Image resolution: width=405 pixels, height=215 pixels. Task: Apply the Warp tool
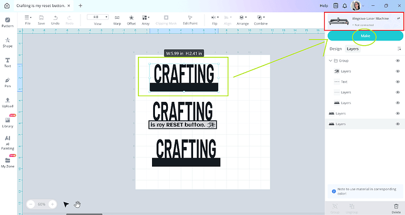[117, 20]
